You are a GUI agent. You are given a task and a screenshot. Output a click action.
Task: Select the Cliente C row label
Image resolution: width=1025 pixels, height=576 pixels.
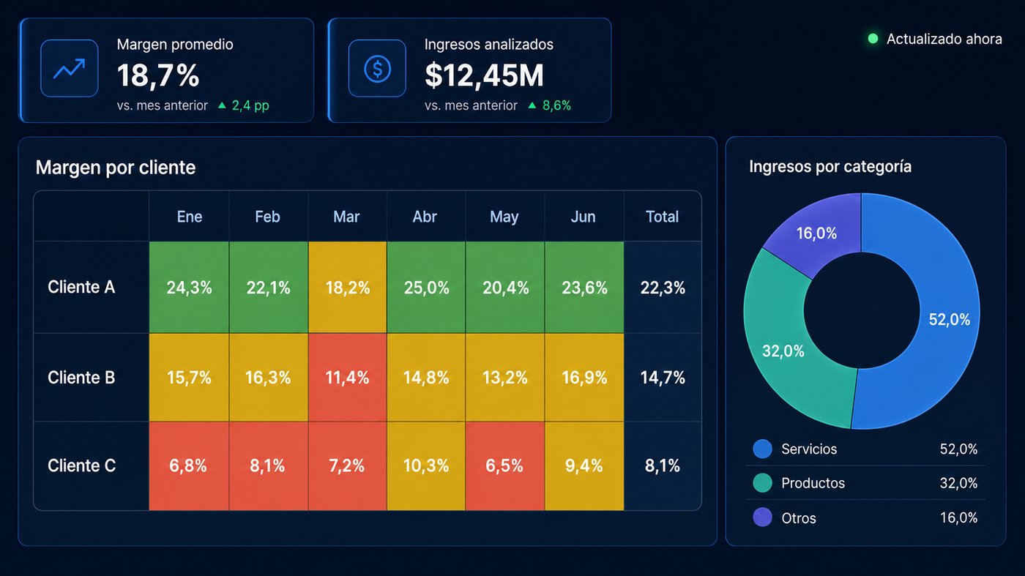[81, 465]
